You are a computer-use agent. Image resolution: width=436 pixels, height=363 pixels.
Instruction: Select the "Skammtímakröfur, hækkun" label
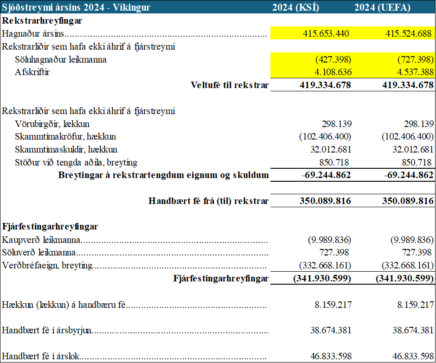point(65,137)
